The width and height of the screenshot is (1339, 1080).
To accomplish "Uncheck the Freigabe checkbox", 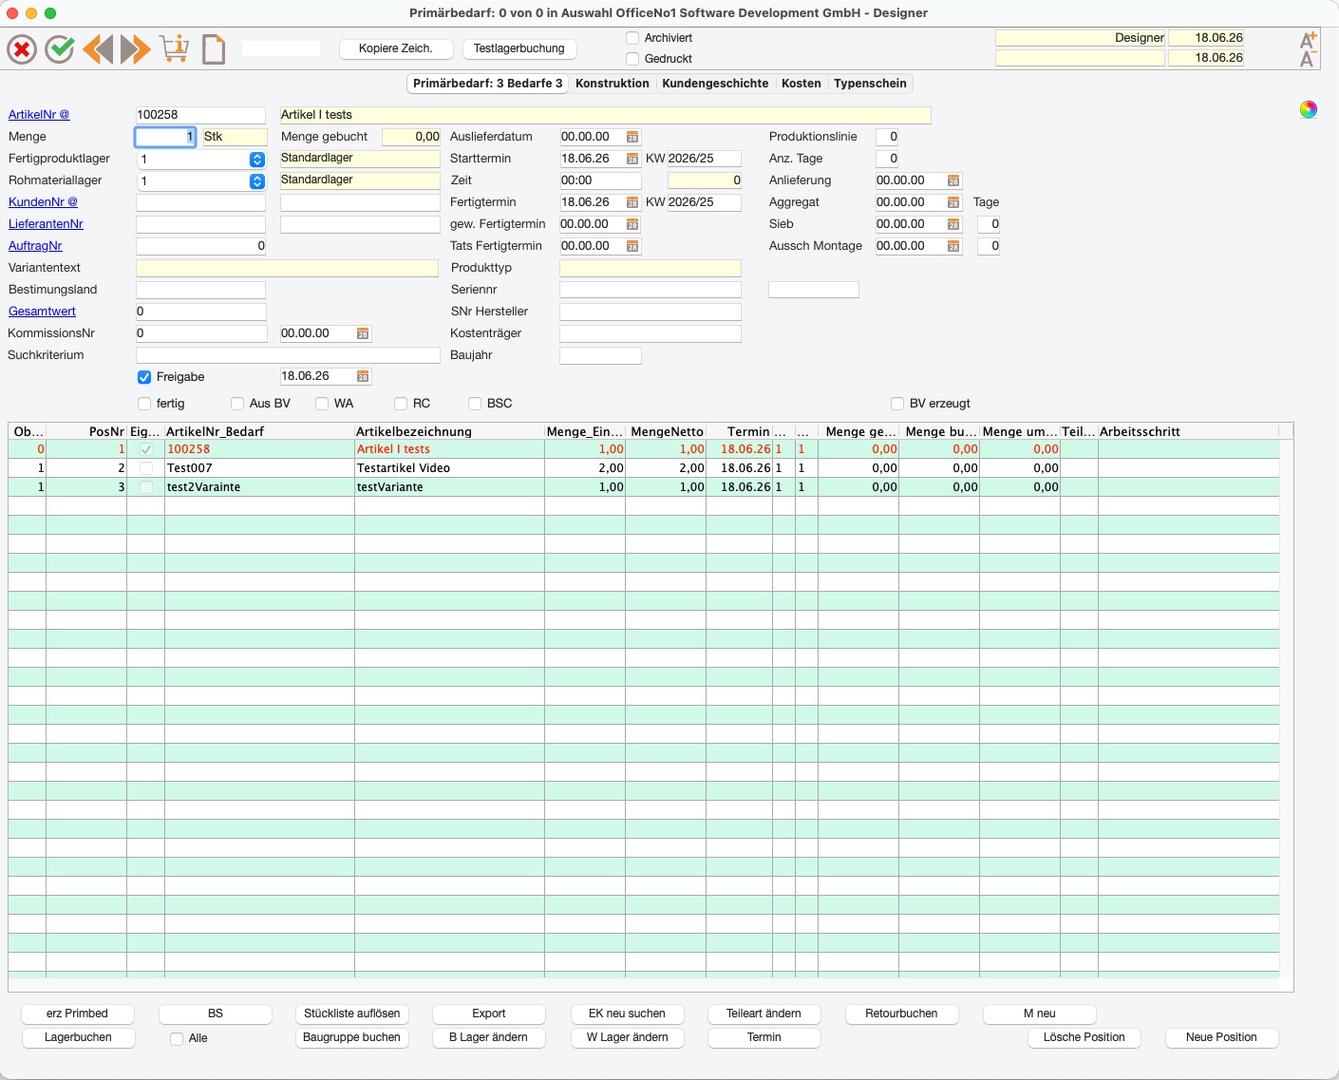I will (x=144, y=377).
